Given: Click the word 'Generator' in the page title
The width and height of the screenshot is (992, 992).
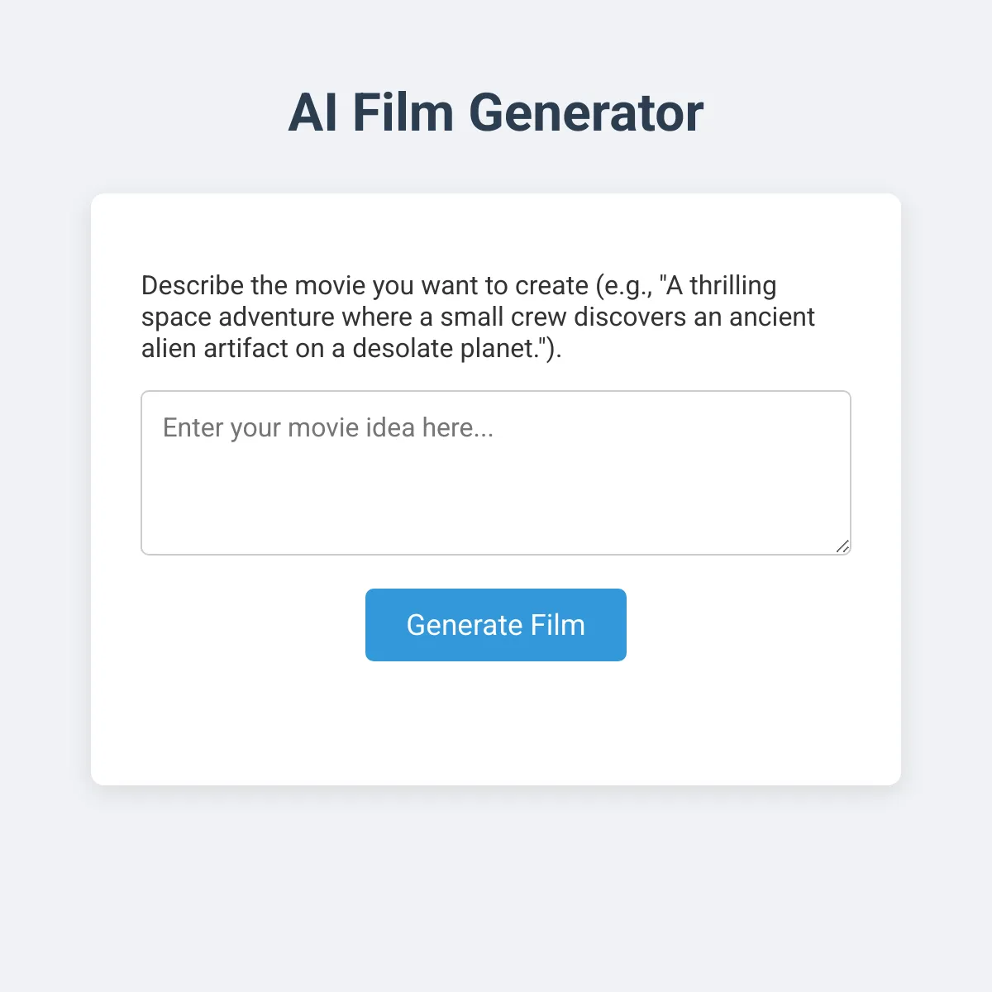Looking at the screenshot, I should point(586,112).
